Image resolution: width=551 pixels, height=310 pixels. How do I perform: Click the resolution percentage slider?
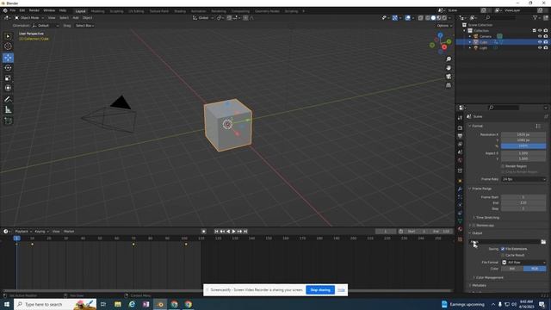pyautogui.click(x=523, y=146)
